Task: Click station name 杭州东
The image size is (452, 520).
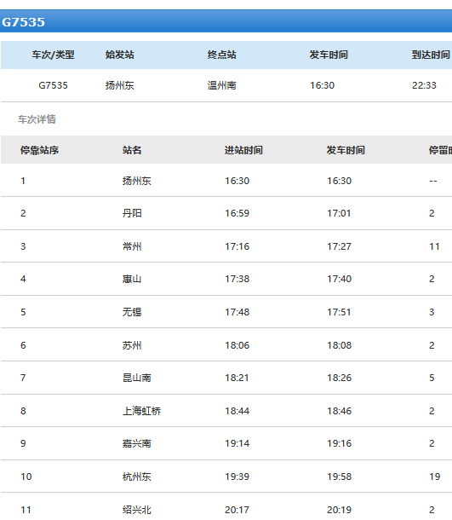Action: tap(137, 477)
